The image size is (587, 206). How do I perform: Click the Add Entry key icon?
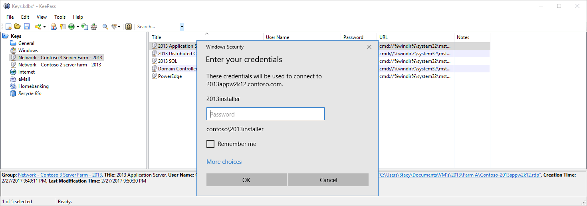pos(38,27)
